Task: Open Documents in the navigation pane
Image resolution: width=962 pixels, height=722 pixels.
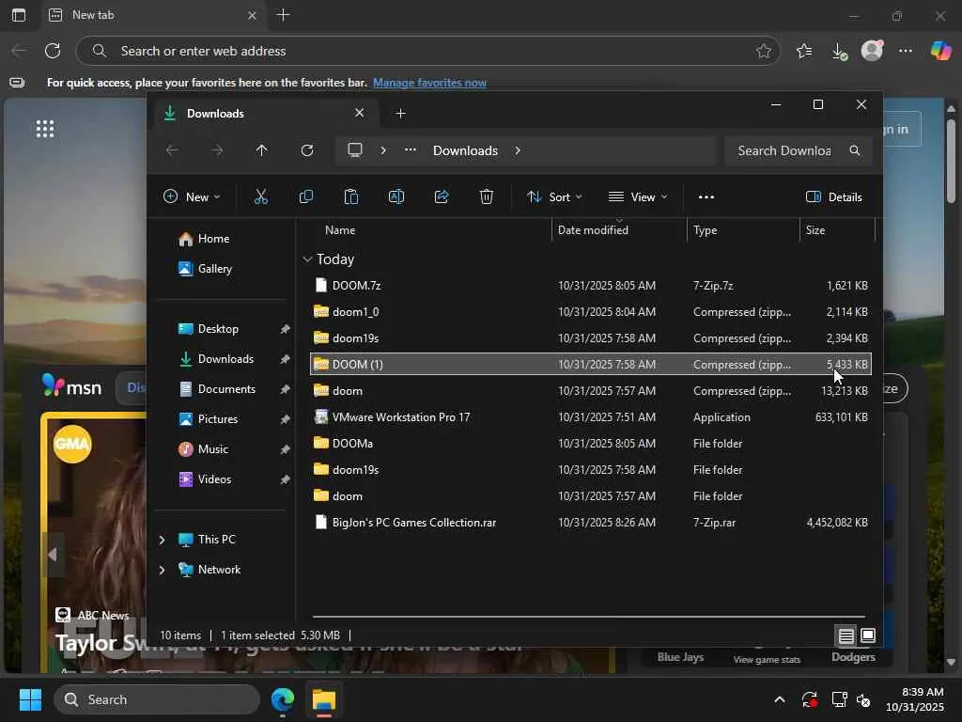Action: click(x=226, y=389)
